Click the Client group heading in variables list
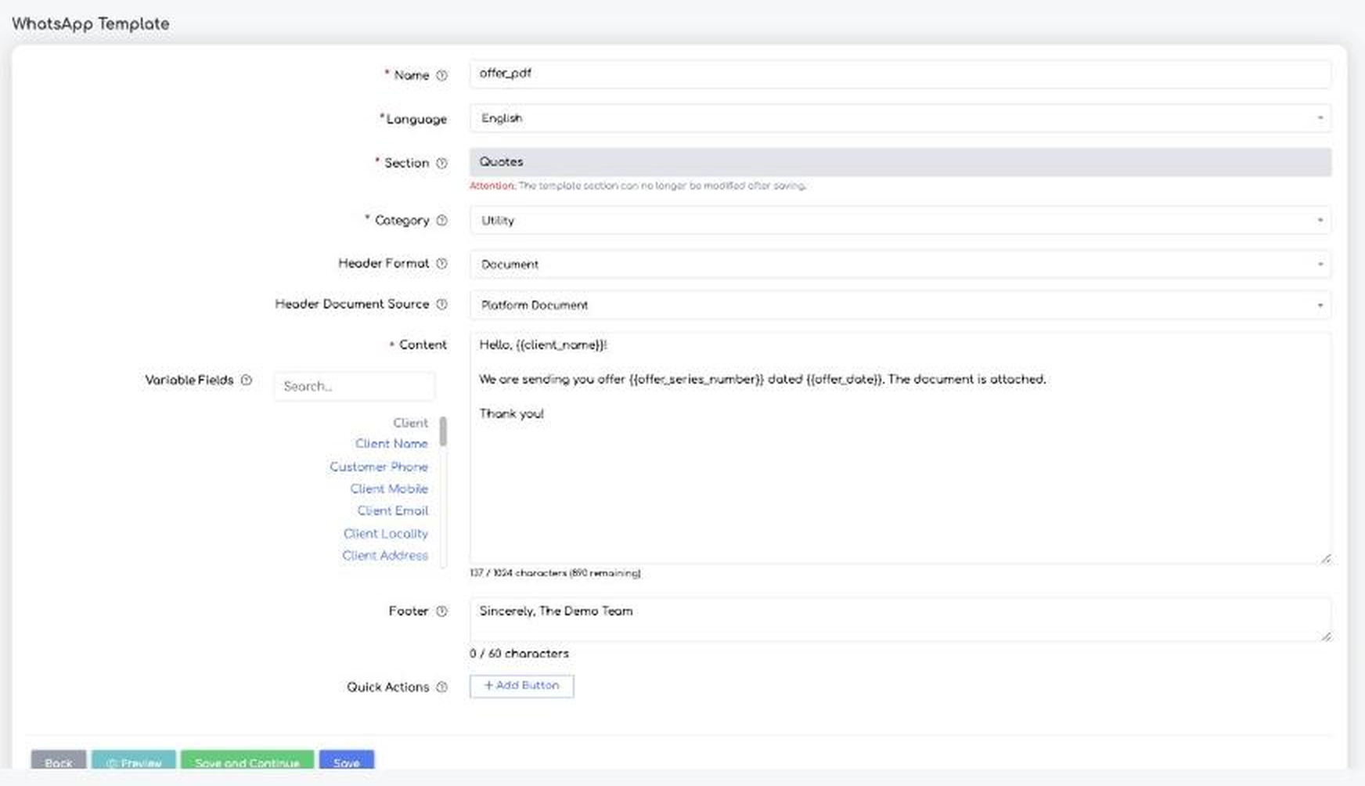 pos(410,423)
